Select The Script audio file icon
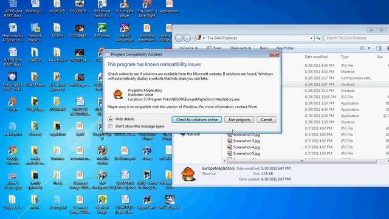Viewport: 389px width, 219px height. click(x=13, y=82)
